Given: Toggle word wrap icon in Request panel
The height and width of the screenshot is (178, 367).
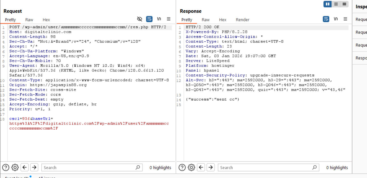Looking at the screenshot, I should click(x=149, y=19).
